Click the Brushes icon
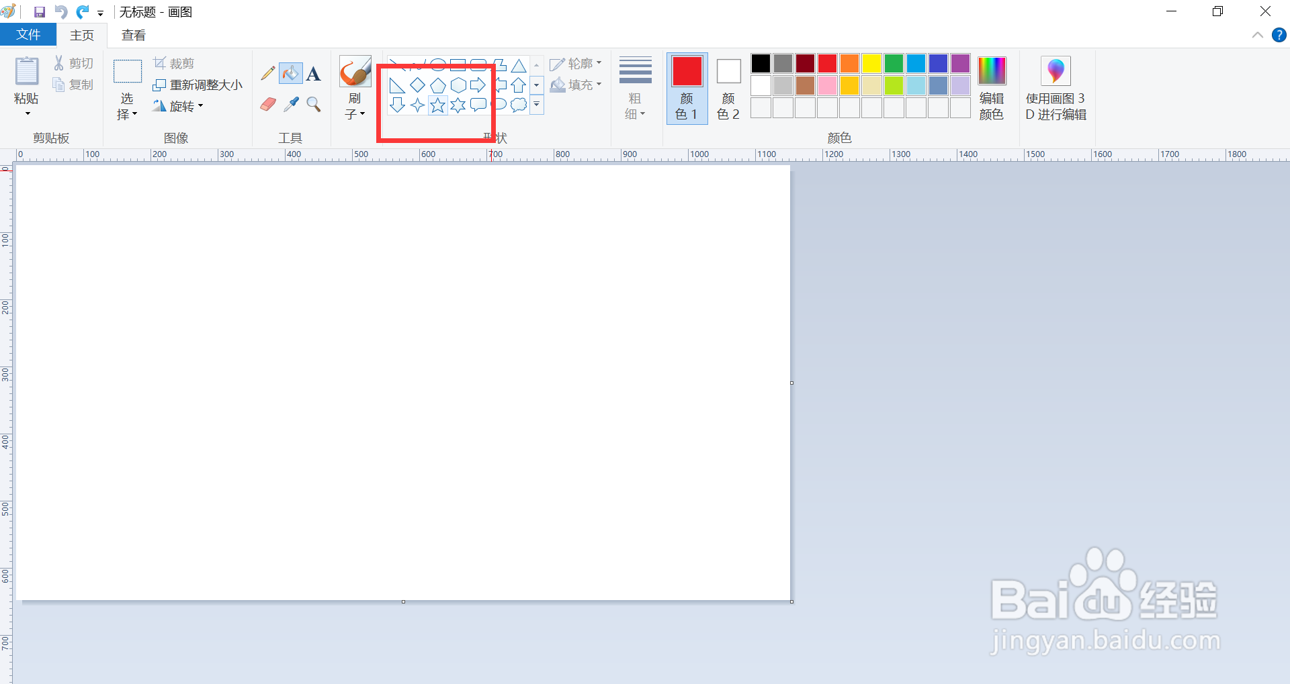The width and height of the screenshot is (1290, 684). (355, 71)
